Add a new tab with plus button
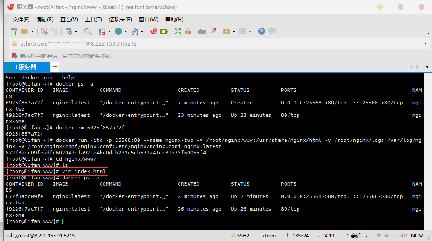 [x=55, y=67]
